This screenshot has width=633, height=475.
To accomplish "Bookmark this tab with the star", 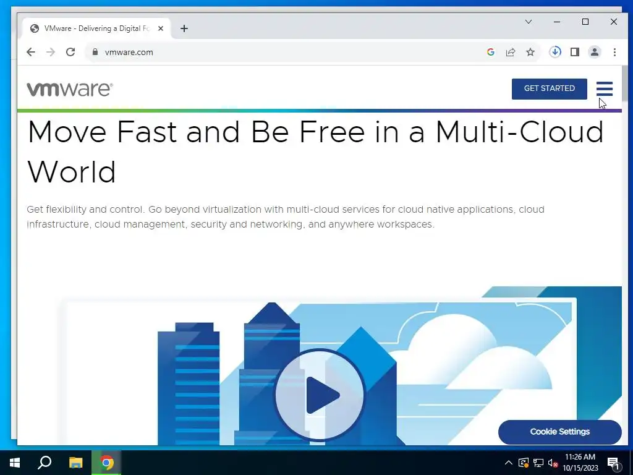I will (x=530, y=52).
